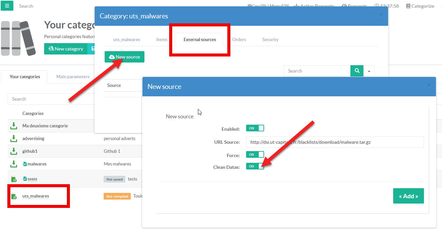Click download icon beside github1 category

pyautogui.click(x=13, y=151)
